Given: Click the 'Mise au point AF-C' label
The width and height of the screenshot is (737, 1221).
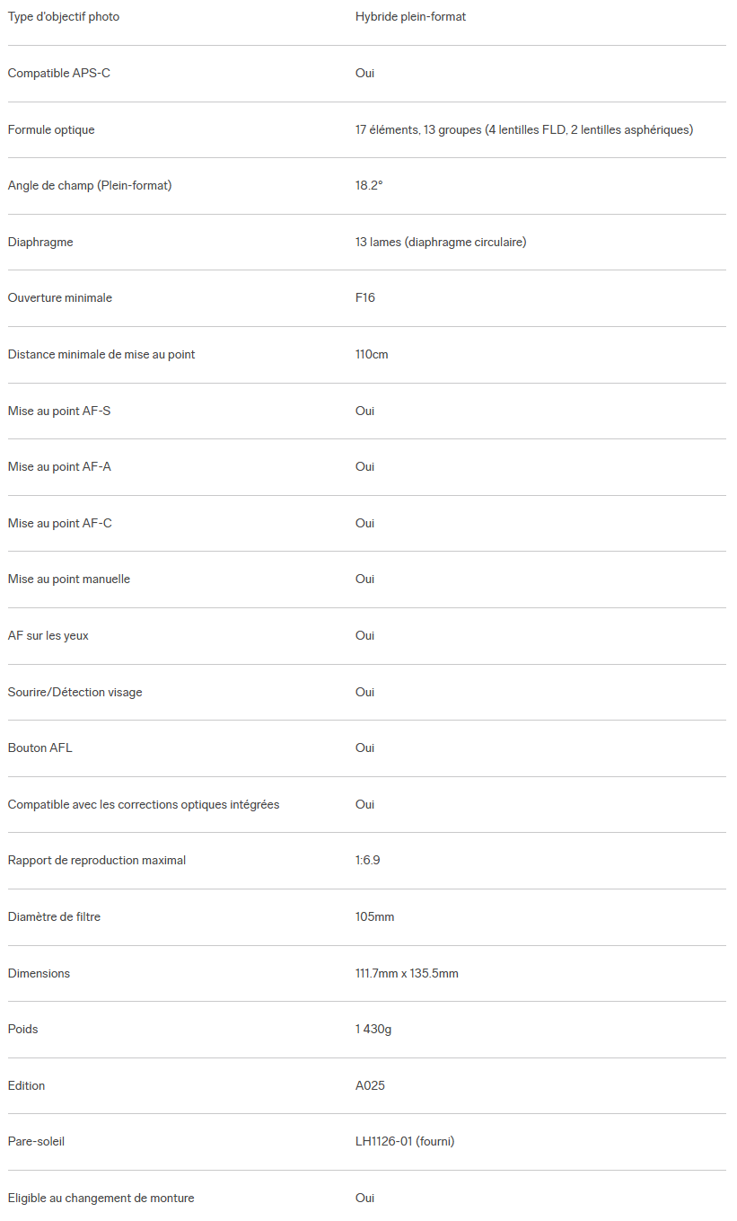Looking at the screenshot, I should (x=60, y=523).
